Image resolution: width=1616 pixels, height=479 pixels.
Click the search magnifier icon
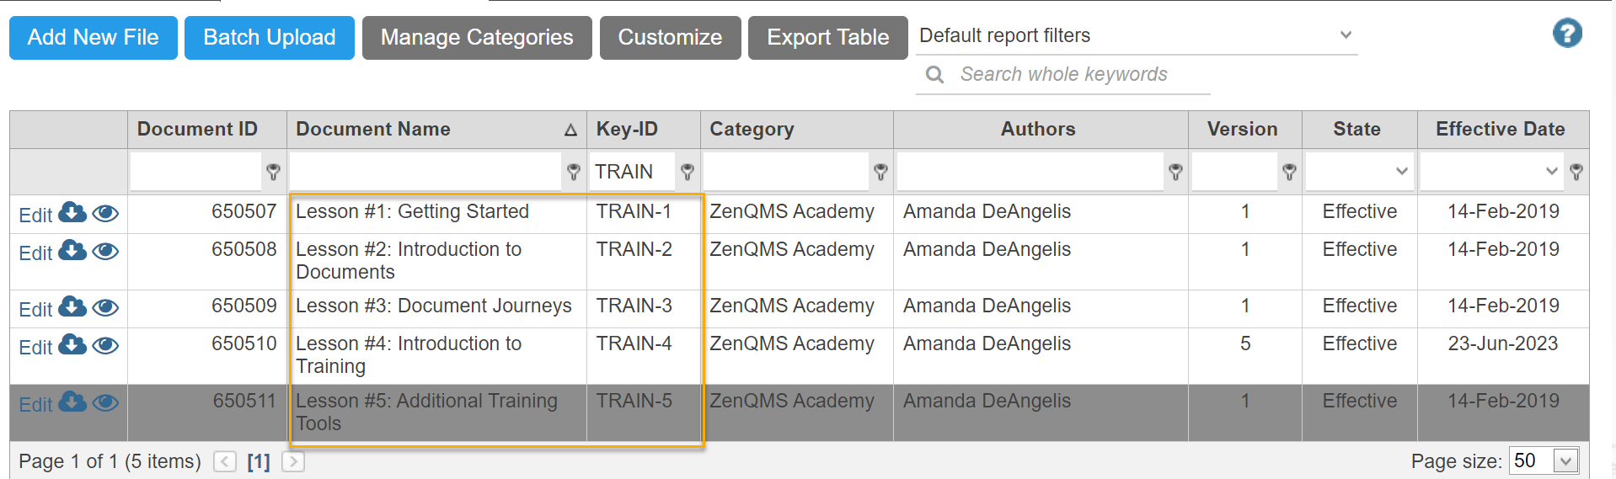pyautogui.click(x=934, y=75)
